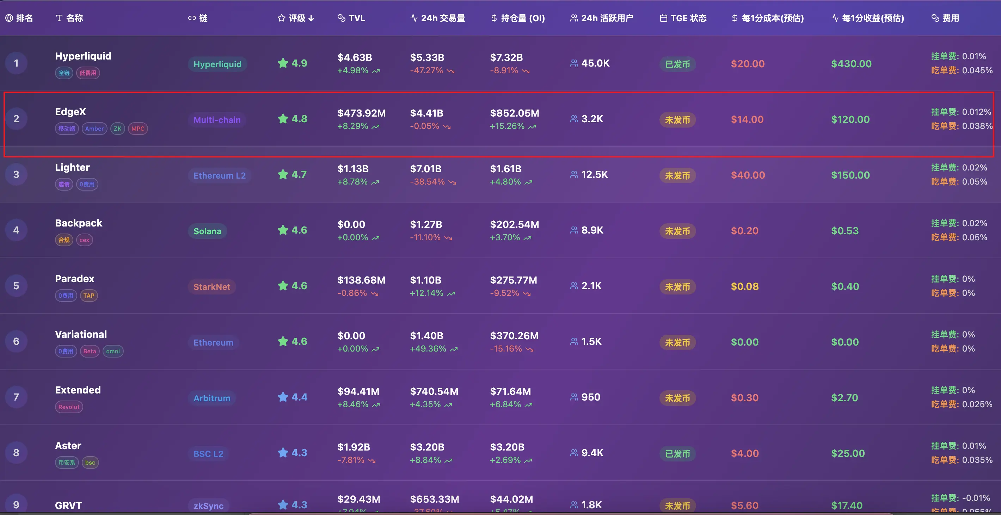The image size is (1001, 515).
Task: Click the globe icon in the ranking header
Action: click(x=9, y=18)
